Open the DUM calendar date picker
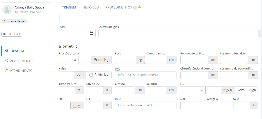 pos(91,33)
